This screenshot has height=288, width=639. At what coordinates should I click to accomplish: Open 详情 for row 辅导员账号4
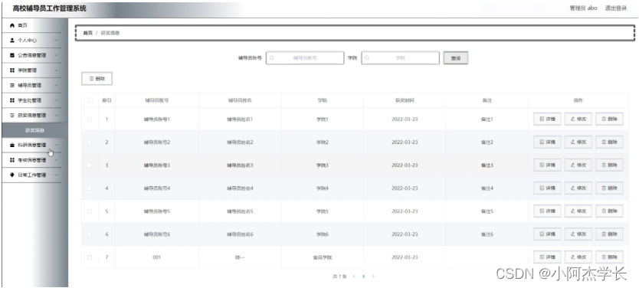(x=547, y=188)
